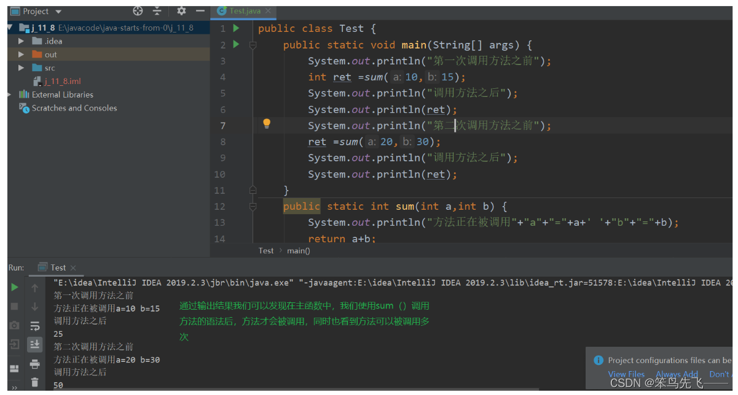Click 'int ret =sum(a: 10, b: 15);' line
738x395 pixels.
387,77
